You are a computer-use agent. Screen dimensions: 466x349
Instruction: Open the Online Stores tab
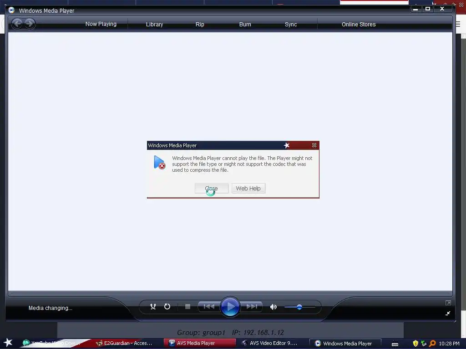(x=359, y=25)
